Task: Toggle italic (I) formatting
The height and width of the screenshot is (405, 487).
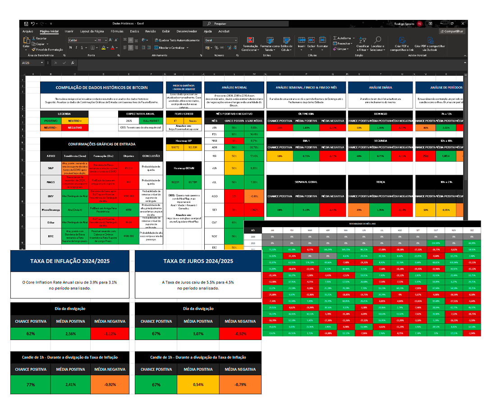Action: [x=77, y=47]
